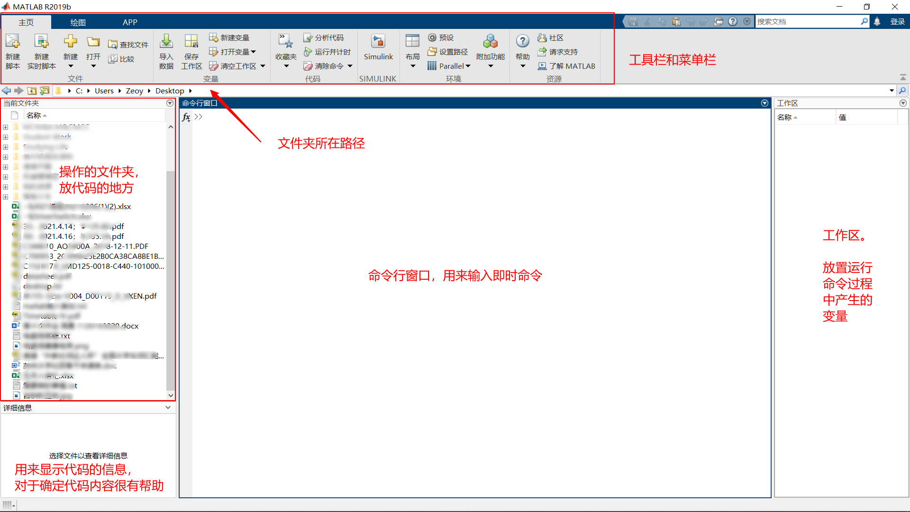Open the 工作区 panel actions menu

[903, 103]
